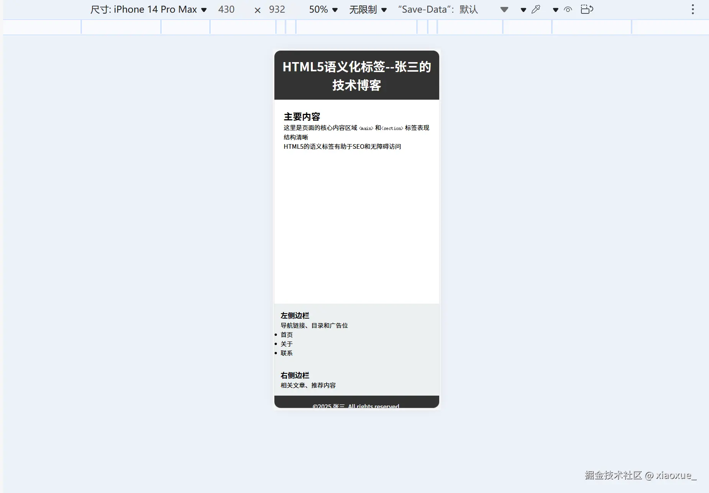Screen dimensions: 709x493
Task: Click the 联系 sidebar link
Action: (287, 353)
